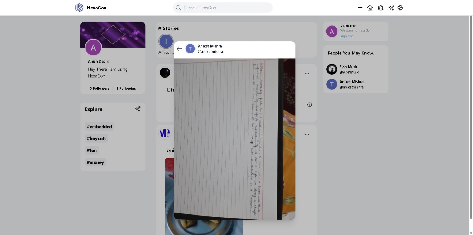
Task: Open the people/friends icon in header
Action: pos(380,8)
